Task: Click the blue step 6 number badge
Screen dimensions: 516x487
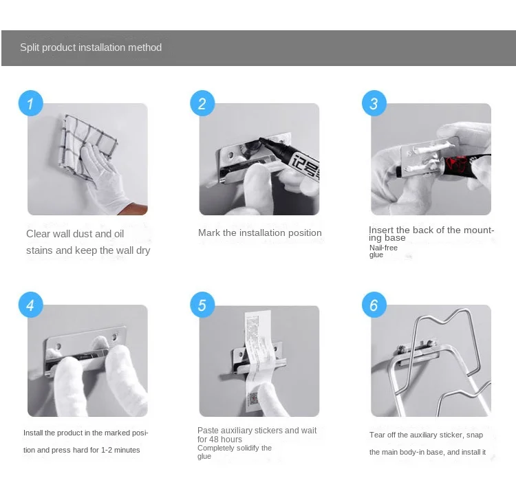Action: tap(374, 305)
